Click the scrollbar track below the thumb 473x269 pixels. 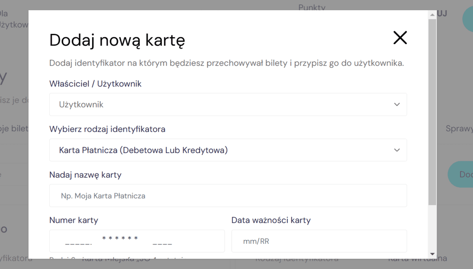(x=432, y=228)
